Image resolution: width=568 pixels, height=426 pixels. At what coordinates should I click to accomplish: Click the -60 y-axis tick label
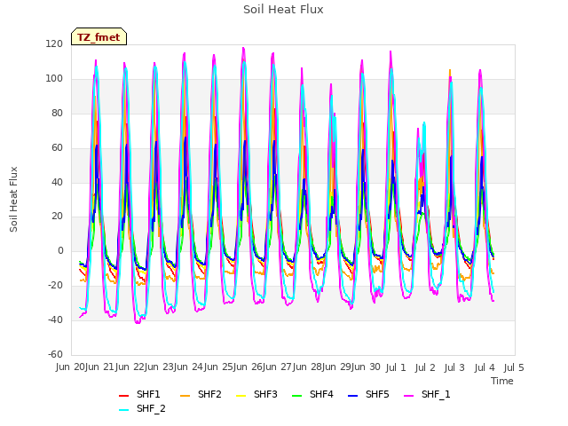click(x=55, y=354)
